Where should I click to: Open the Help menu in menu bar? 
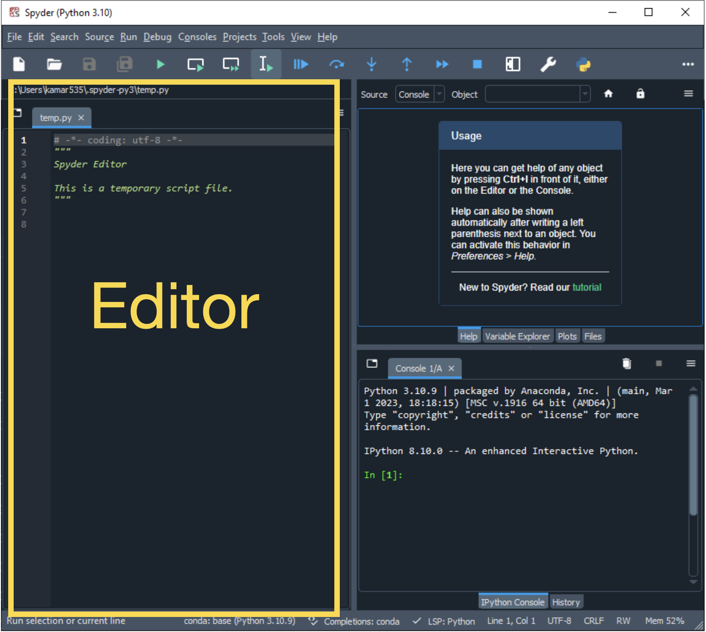[327, 37]
